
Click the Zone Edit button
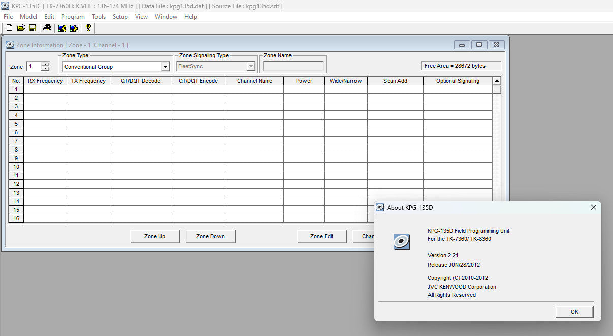[x=321, y=236]
